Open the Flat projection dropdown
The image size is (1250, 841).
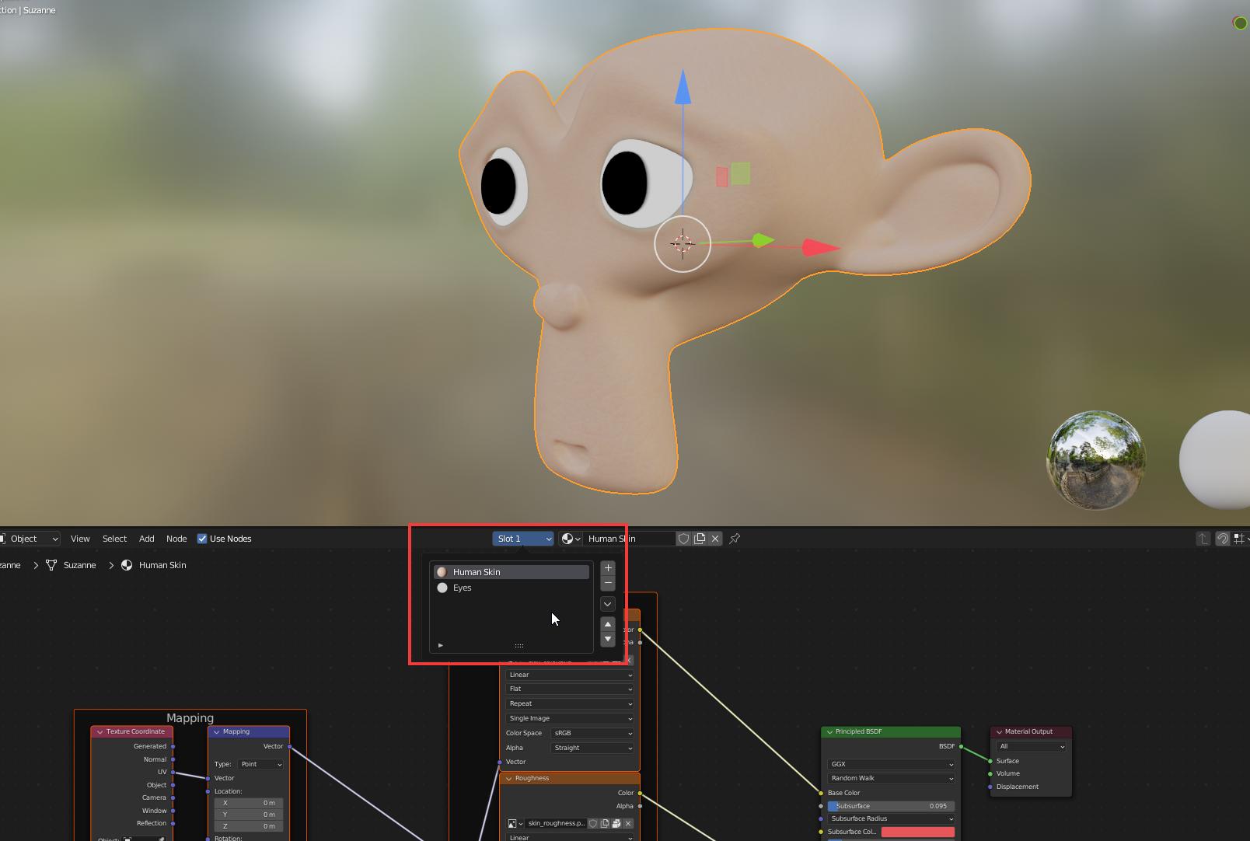570,689
